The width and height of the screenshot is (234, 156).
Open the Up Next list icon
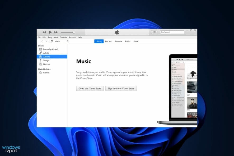pos(154,32)
